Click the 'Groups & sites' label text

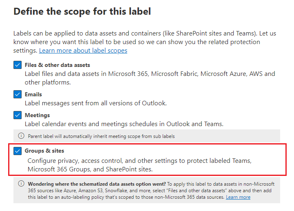click(x=44, y=151)
